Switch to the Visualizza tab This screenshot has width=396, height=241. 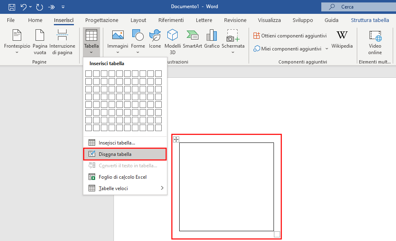tap(269, 20)
